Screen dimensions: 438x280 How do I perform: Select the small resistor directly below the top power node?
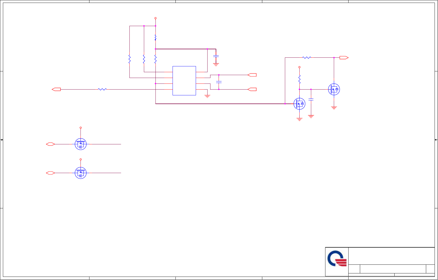pyautogui.click(x=155, y=37)
